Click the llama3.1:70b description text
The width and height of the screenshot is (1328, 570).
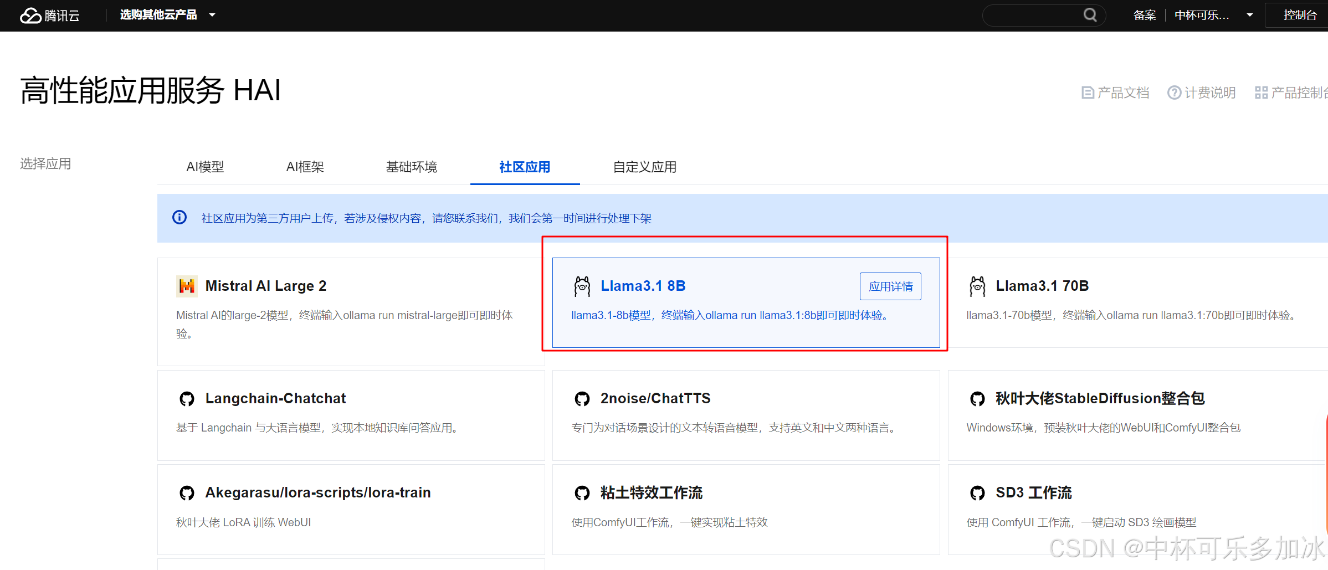(1132, 315)
